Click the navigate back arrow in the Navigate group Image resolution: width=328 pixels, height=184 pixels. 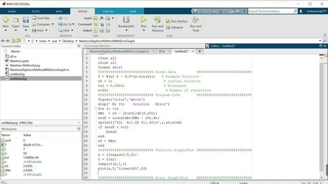(x=60, y=18)
